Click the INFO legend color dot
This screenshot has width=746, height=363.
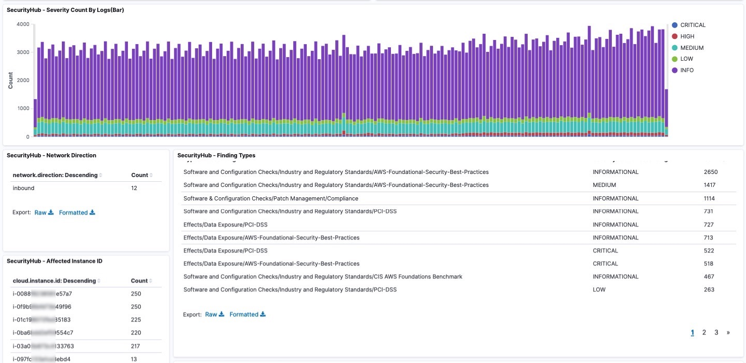[x=674, y=70]
